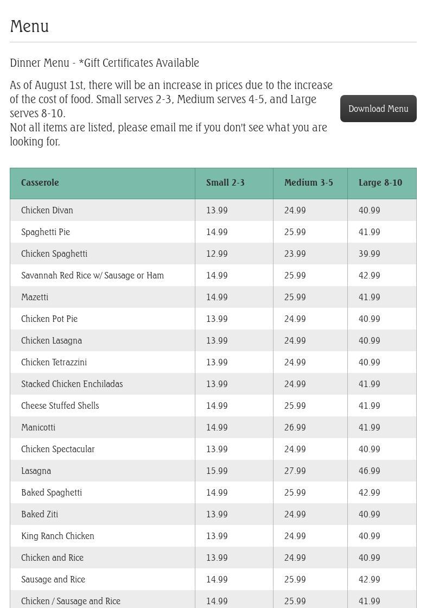426x608 pixels.
Task: Select Stacked Chicken Enchiladas item
Action: (72, 384)
